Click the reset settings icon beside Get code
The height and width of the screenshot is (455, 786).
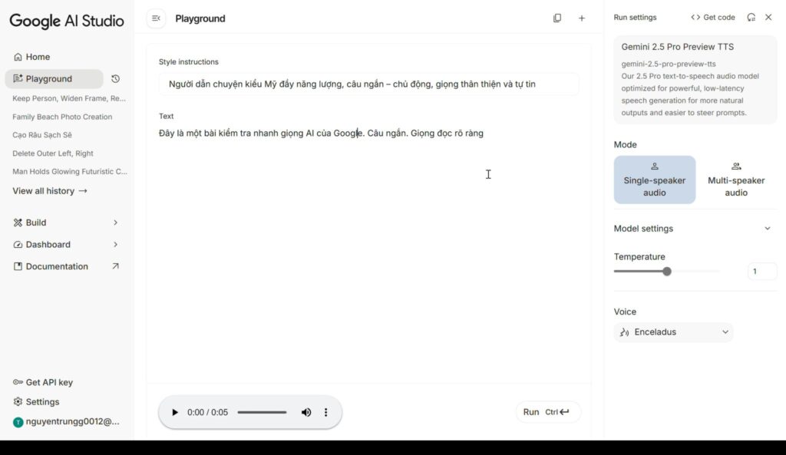(751, 17)
